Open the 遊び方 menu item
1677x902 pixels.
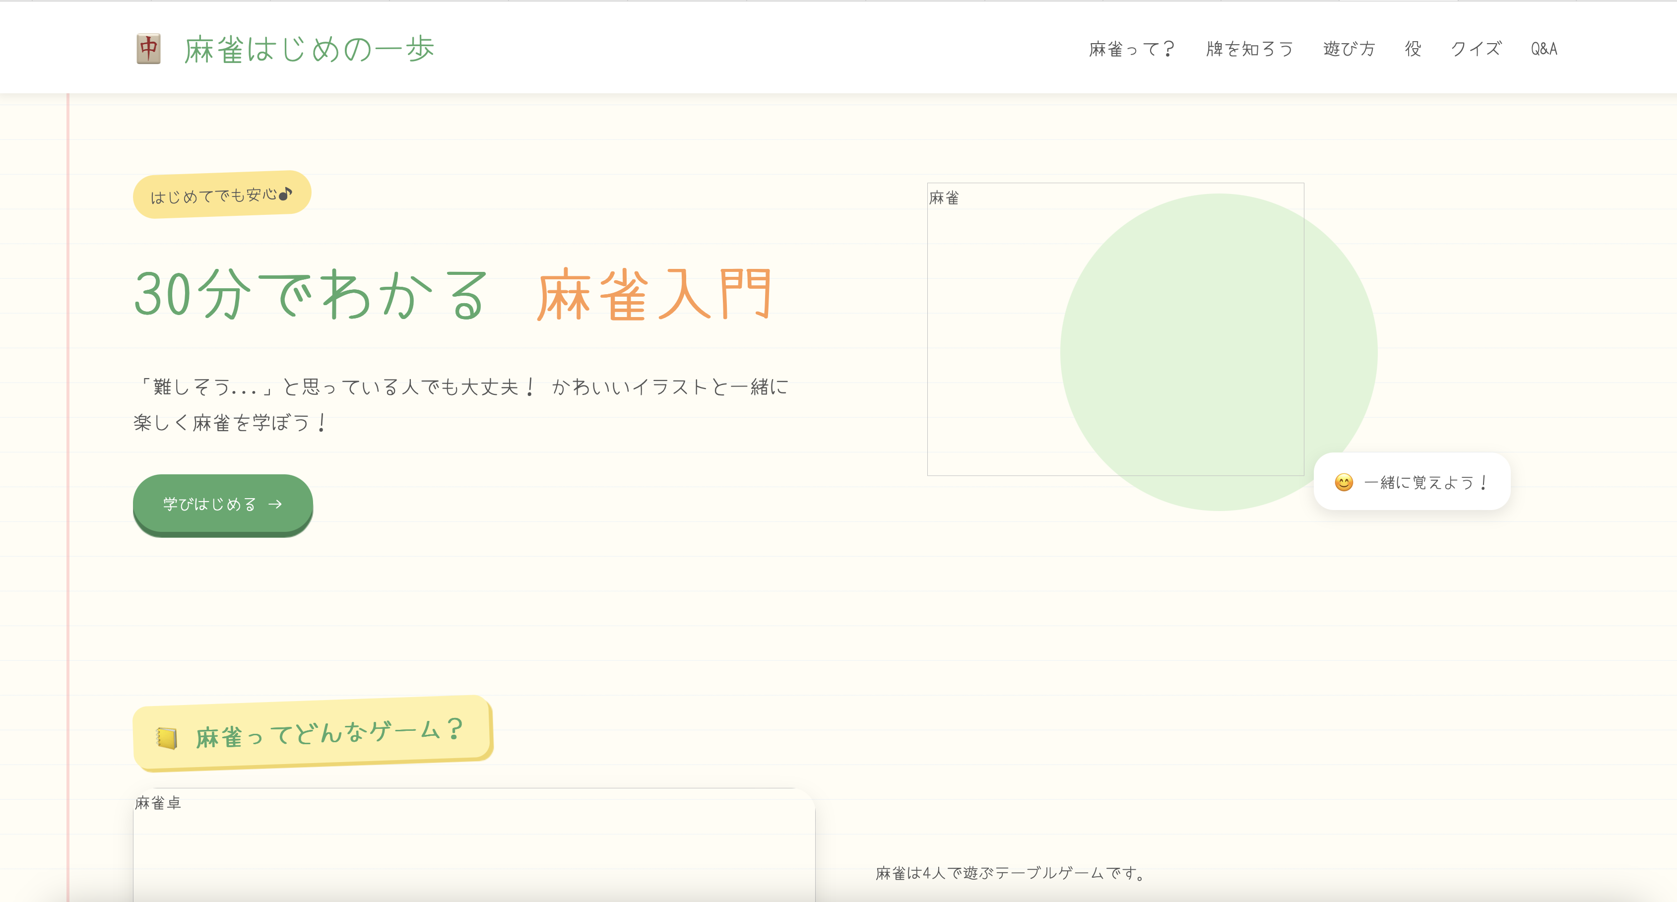(1349, 49)
